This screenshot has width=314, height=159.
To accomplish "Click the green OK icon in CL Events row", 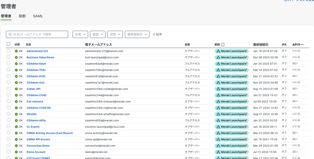I will coord(16,127).
